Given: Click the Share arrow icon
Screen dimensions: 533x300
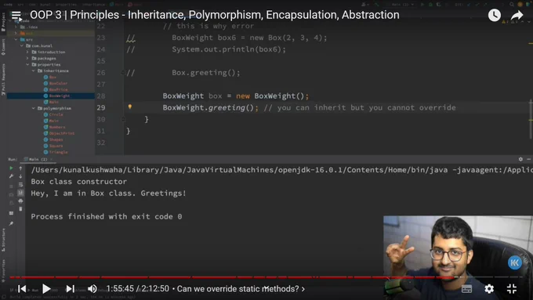Looking at the screenshot, I should [x=517, y=15].
